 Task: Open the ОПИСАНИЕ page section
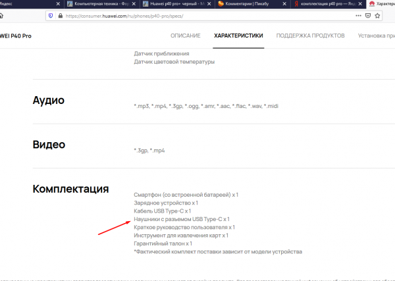tap(186, 35)
